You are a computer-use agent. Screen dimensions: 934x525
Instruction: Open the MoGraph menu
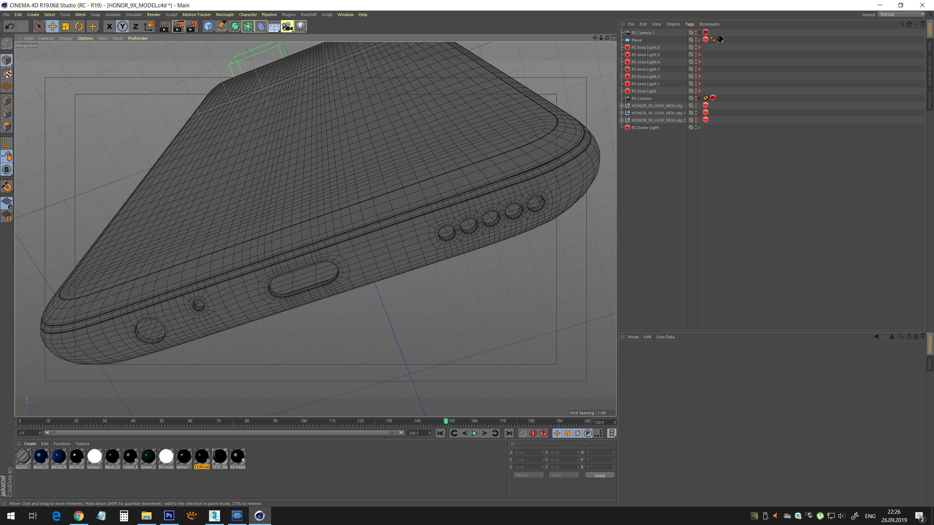225,15
